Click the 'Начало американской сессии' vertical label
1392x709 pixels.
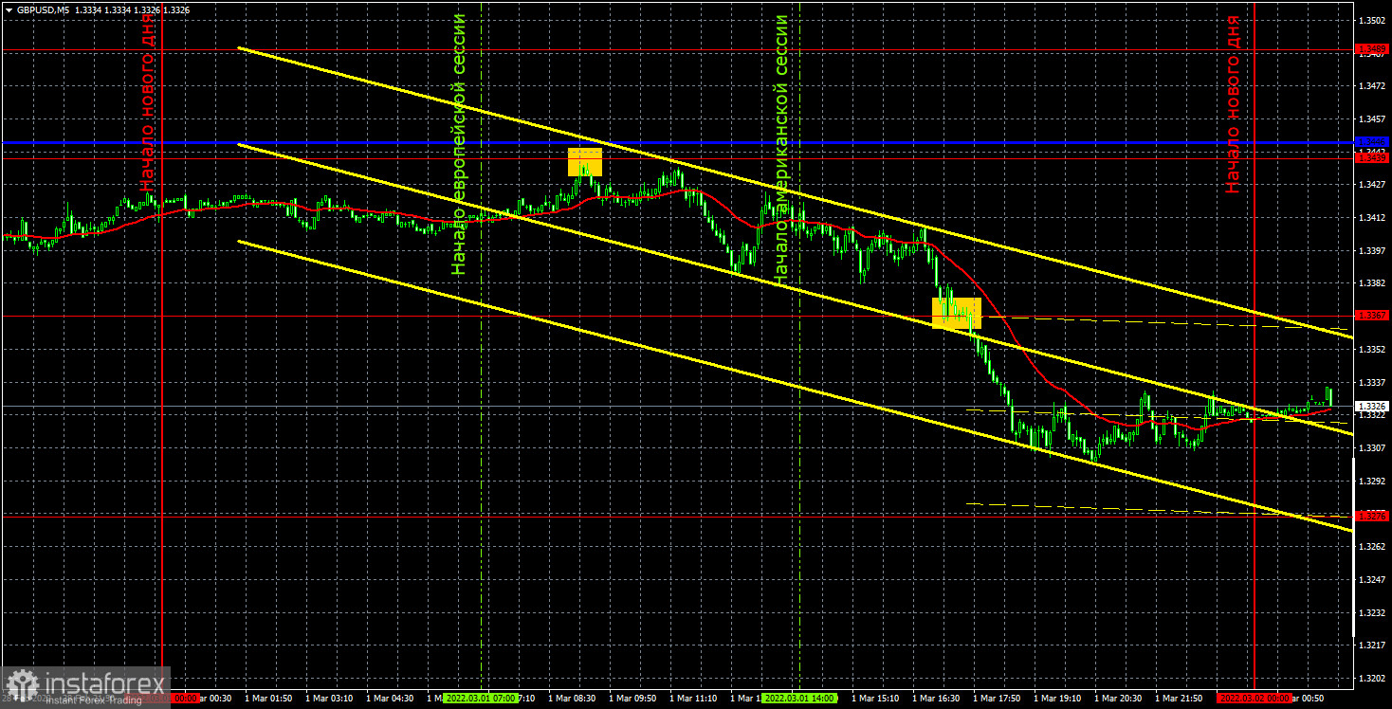(x=782, y=150)
